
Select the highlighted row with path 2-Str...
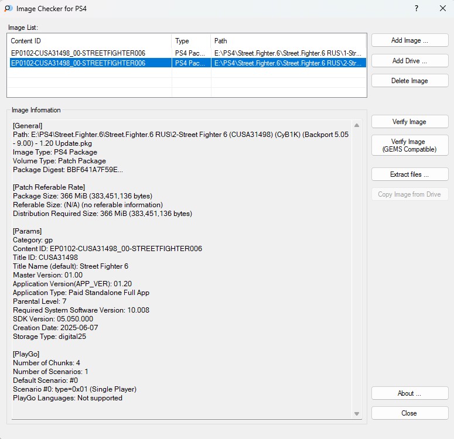coord(187,63)
